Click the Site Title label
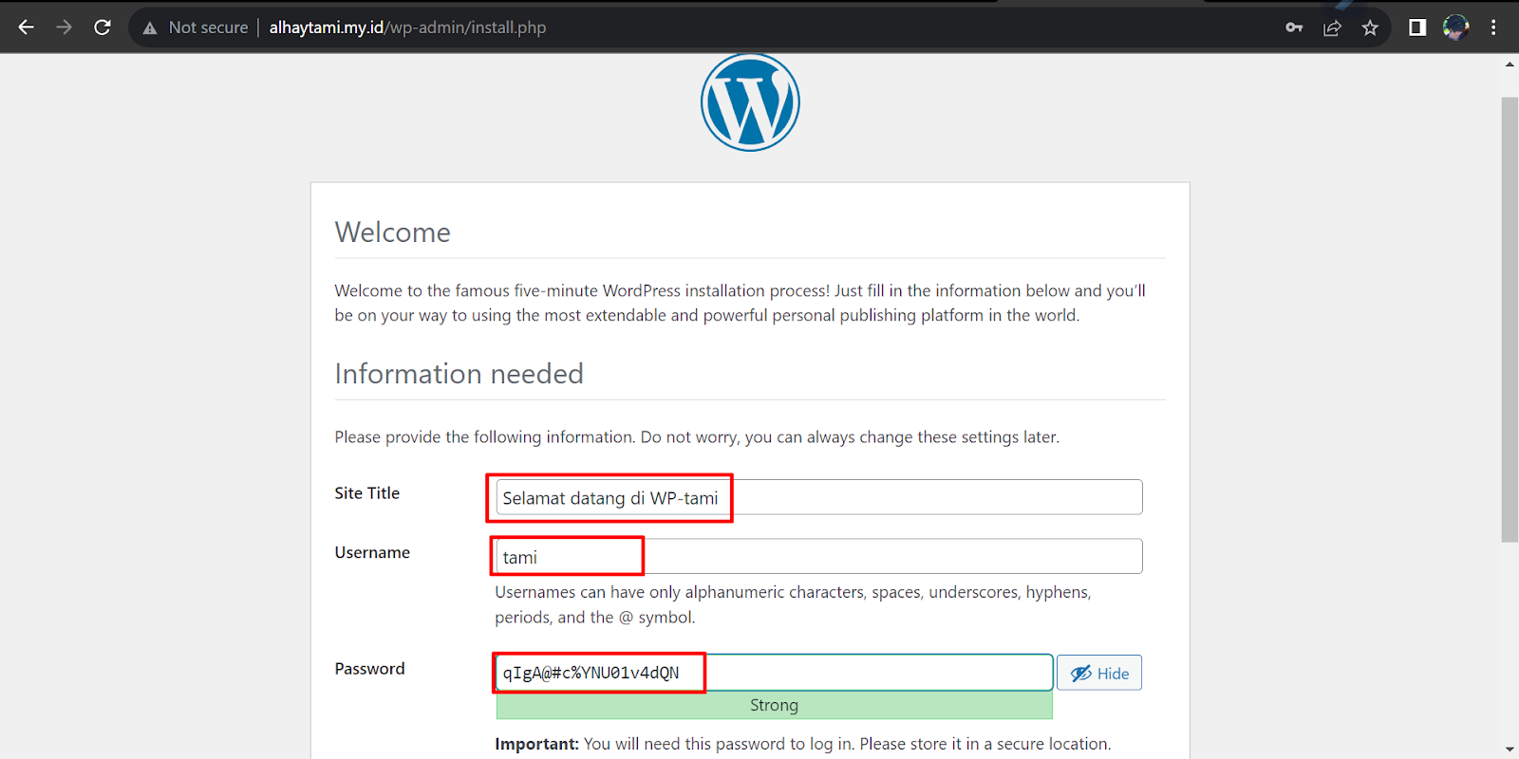1519x759 pixels. click(x=367, y=493)
